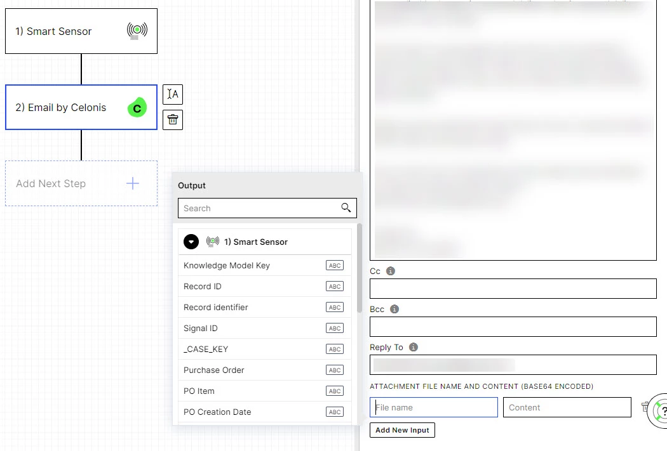This screenshot has width=667, height=451.
Task: Click the ABC type badge for PO Creation Date
Action: tap(335, 412)
